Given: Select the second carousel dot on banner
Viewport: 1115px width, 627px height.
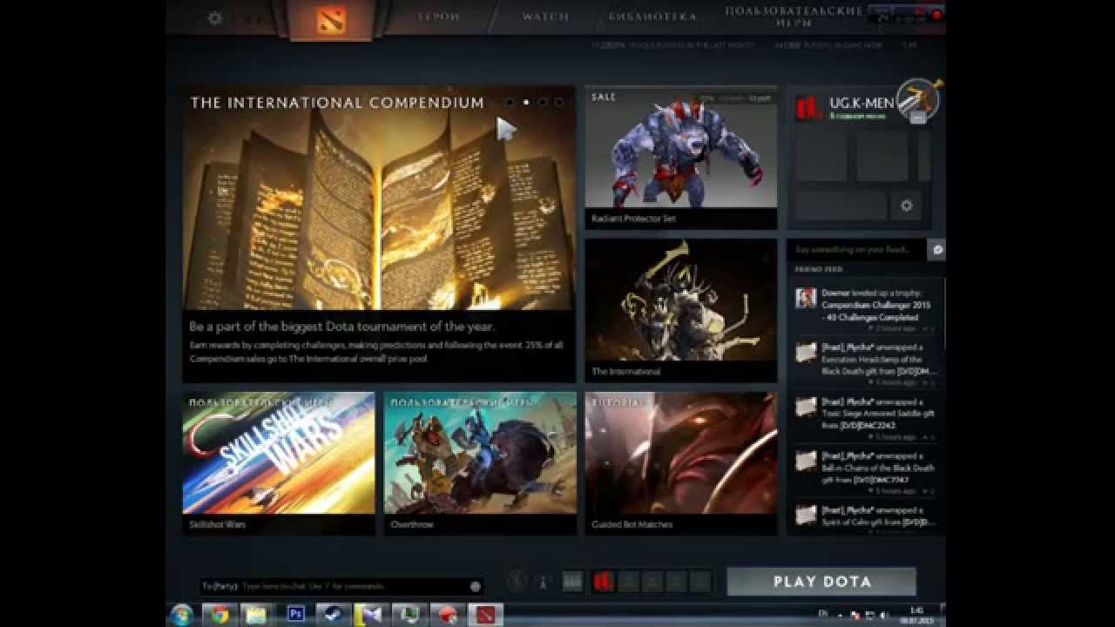Looking at the screenshot, I should [x=526, y=102].
